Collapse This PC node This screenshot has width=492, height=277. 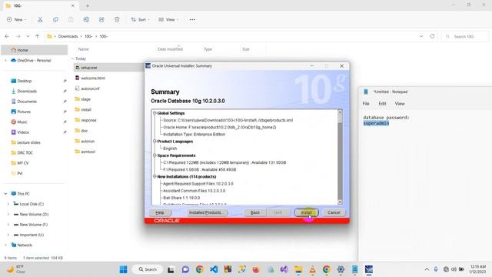pyautogui.click(x=5, y=194)
